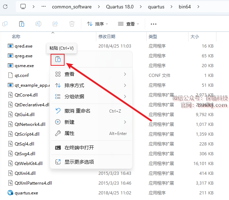Choose 撤消 重命名 in context menu
Image resolution: width=229 pixels, height=200 pixels.
91,111
